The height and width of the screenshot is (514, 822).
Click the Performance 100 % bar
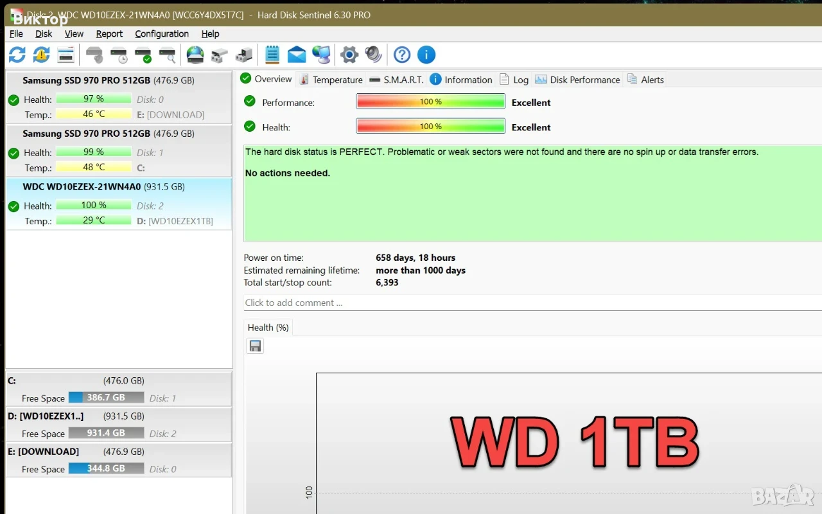click(431, 102)
